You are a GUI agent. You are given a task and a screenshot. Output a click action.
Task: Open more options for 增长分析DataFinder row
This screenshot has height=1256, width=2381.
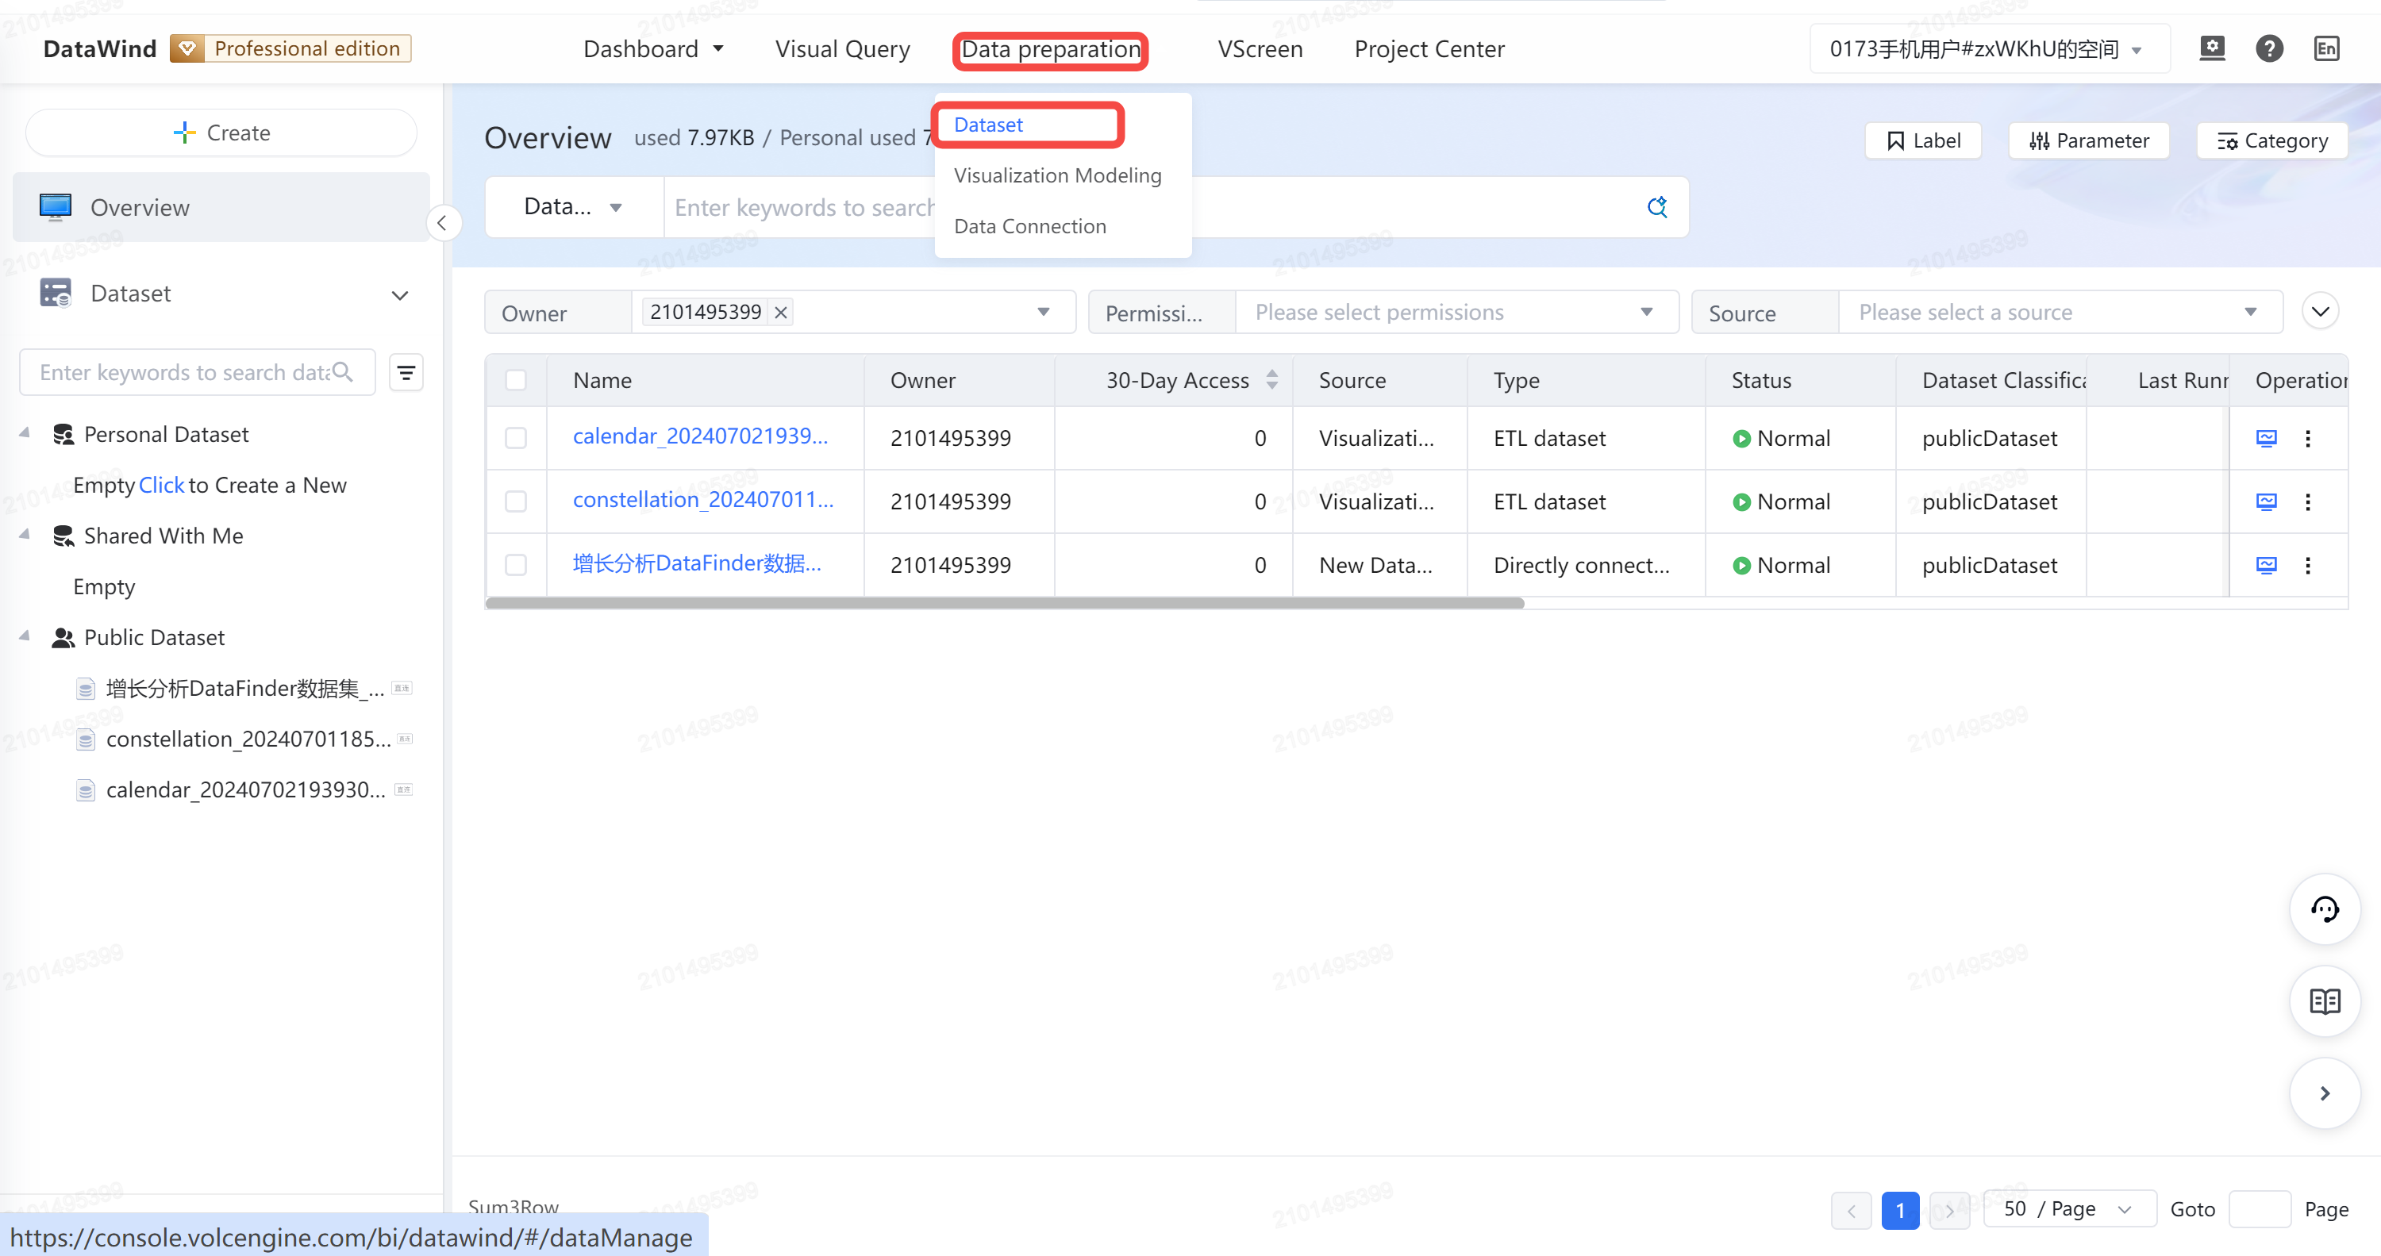(x=2308, y=565)
